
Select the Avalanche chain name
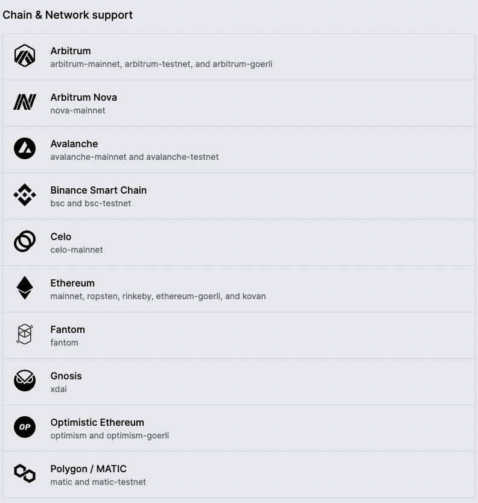tap(74, 144)
